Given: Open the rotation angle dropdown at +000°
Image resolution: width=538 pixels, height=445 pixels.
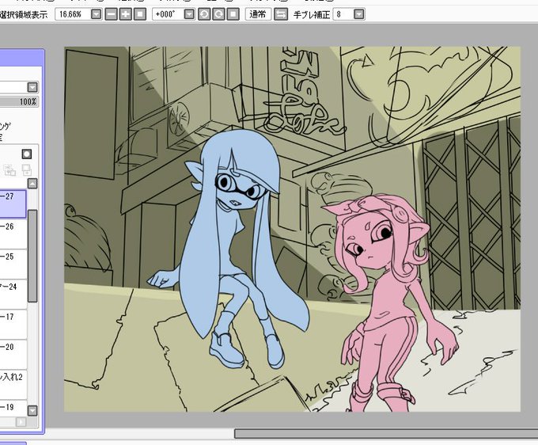Looking at the screenshot, I should click(190, 14).
